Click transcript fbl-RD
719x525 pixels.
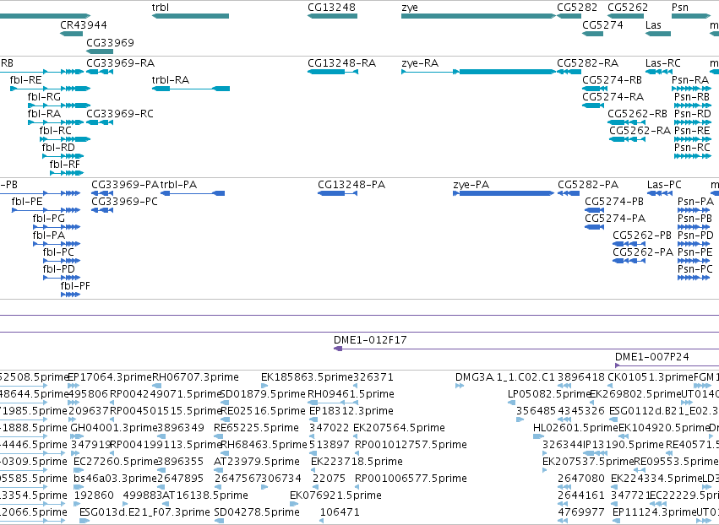[63, 156]
